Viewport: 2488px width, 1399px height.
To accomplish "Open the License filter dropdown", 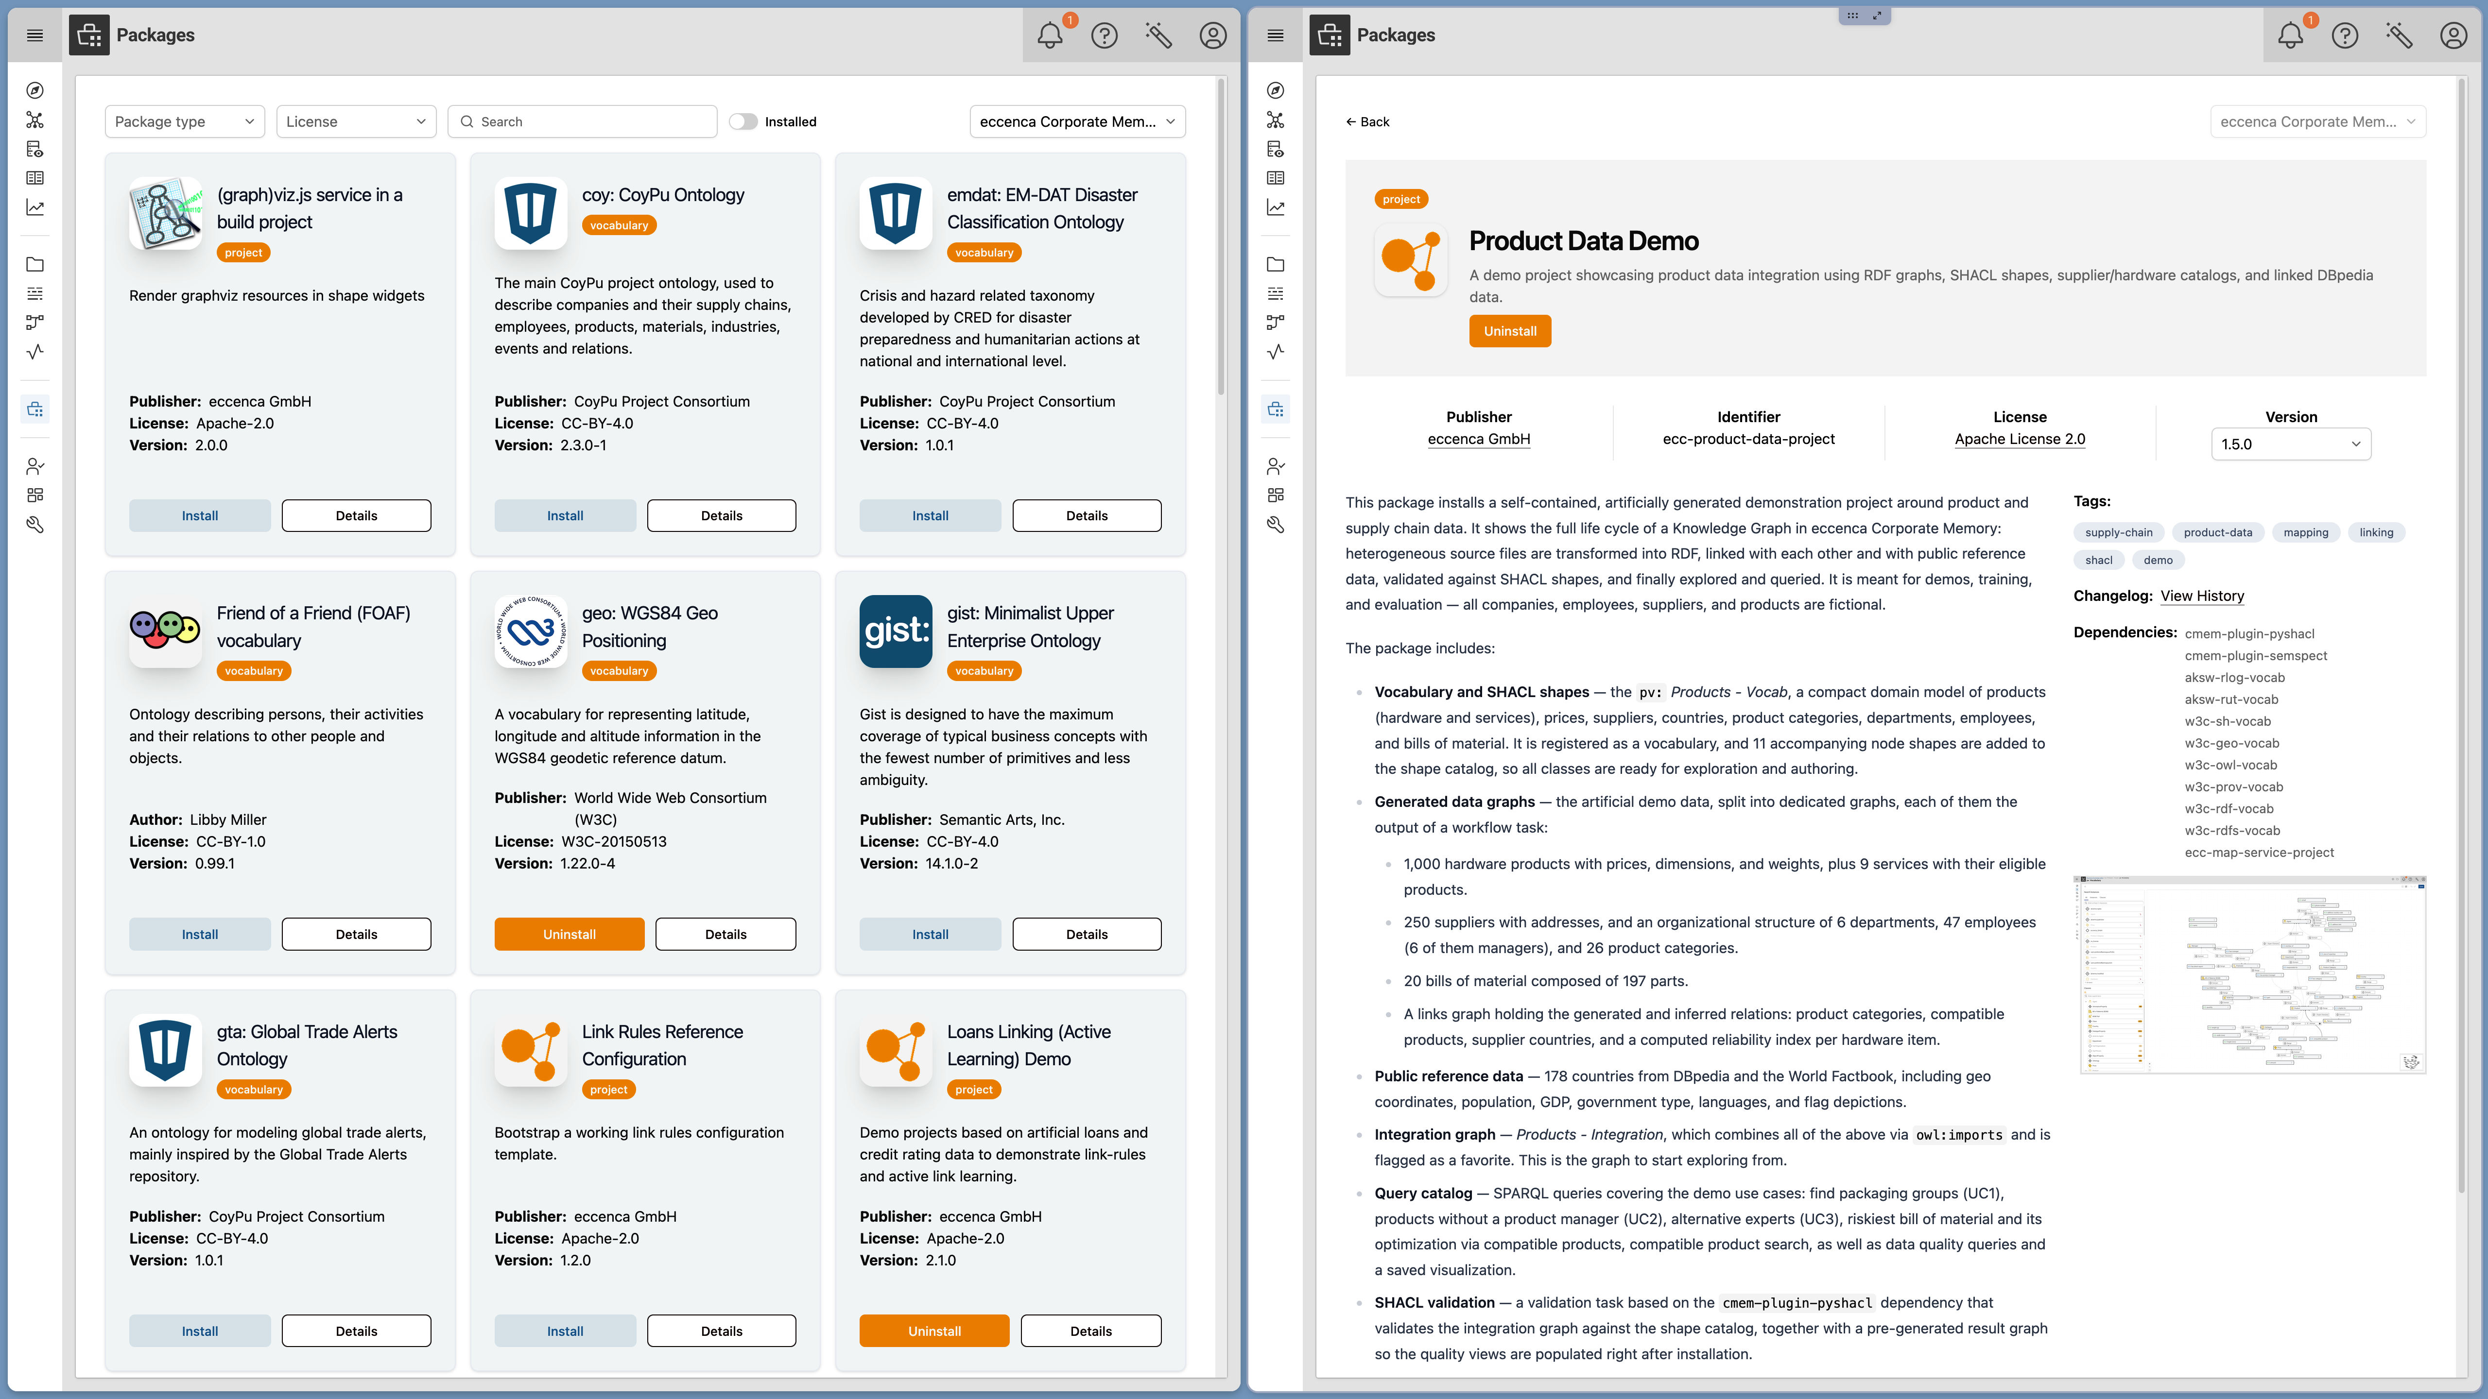I will 356,121.
